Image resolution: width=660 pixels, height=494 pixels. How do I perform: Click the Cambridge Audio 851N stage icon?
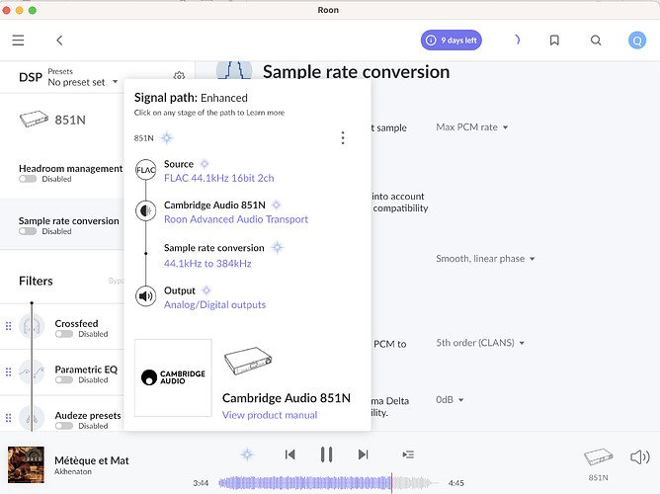(145, 210)
